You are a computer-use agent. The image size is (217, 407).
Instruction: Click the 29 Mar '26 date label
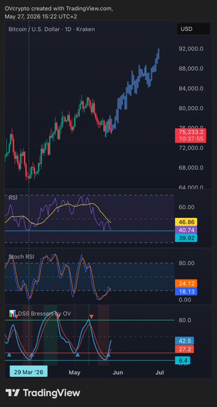[x=29, y=372]
